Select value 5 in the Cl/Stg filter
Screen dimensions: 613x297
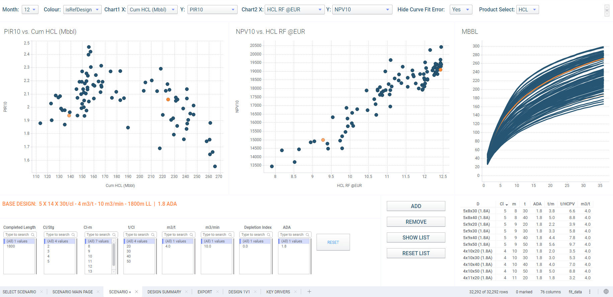(x=49, y=261)
